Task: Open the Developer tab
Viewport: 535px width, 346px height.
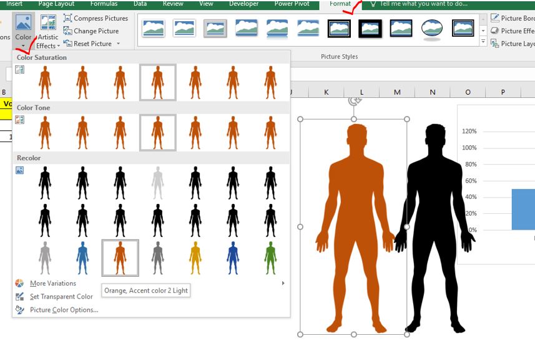Action: [243, 4]
